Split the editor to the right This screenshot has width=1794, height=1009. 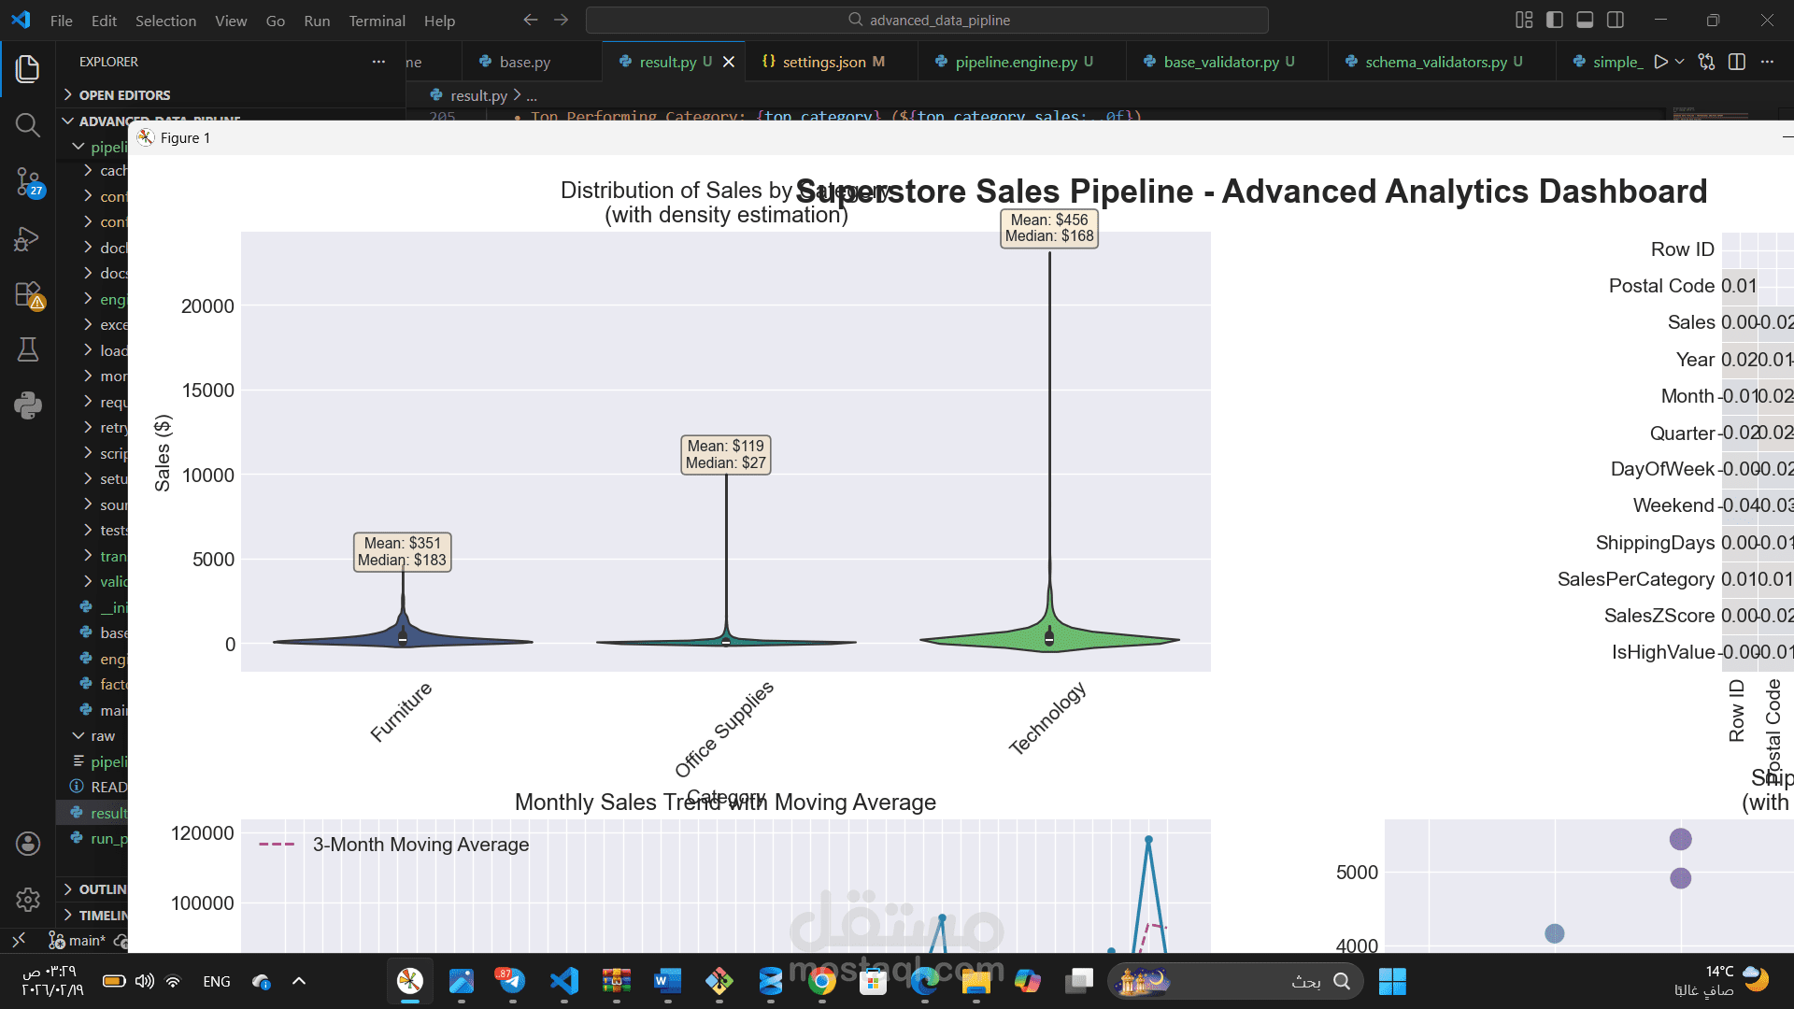[x=1737, y=62]
